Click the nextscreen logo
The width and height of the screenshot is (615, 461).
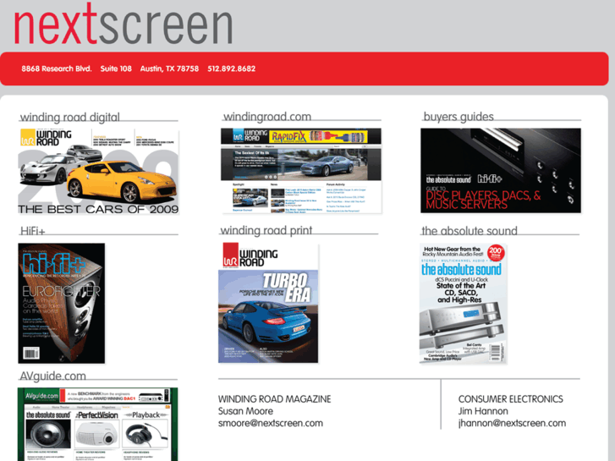click(x=124, y=24)
